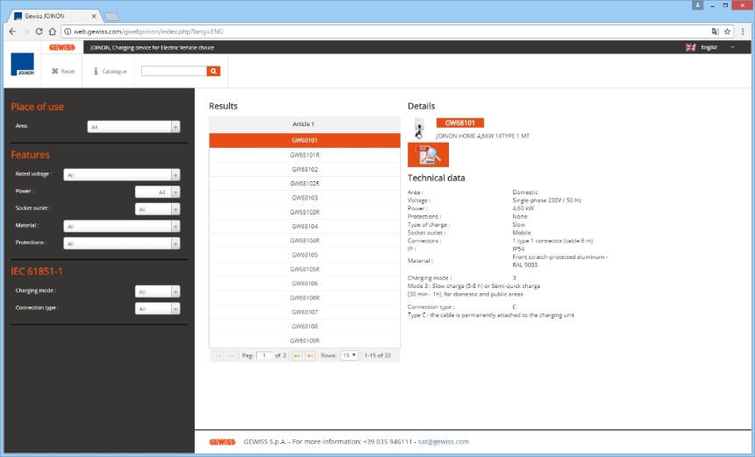Viewport: 755px width, 457px height.
Task: Open the Socket outlet dropdown
Action: click(x=158, y=209)
